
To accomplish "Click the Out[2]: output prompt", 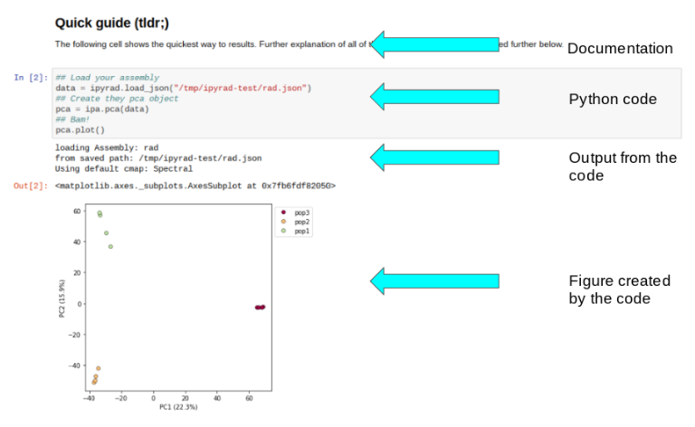I will [x=31, y=186].
